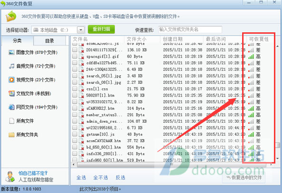Select the 所有文件夹 category
The image size is (282, 193).
(x=23, y=135)
